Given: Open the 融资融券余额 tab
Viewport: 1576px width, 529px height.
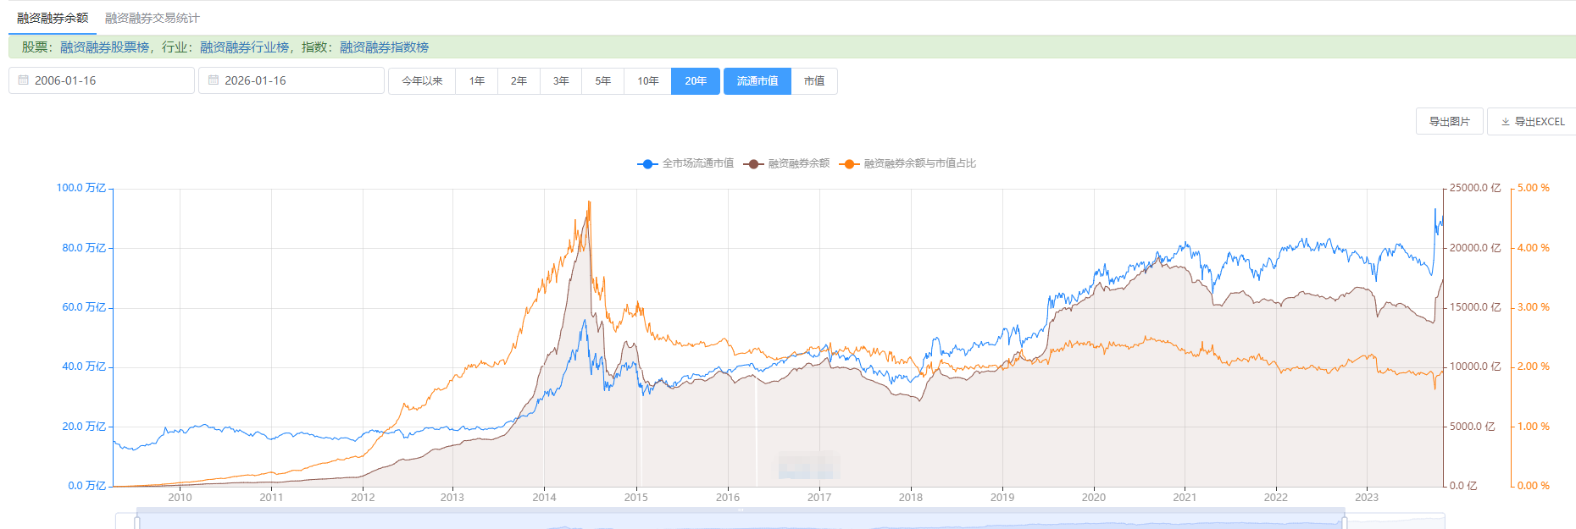Looking at the screenshot, I should (53, 18).
